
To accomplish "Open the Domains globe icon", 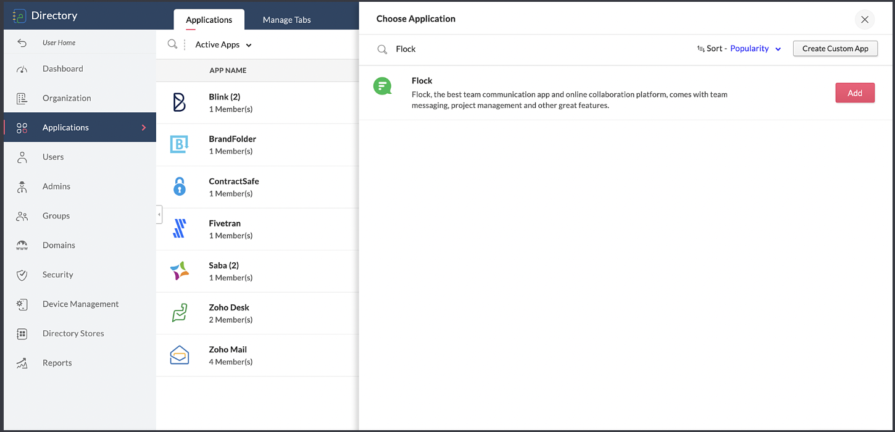I will [22, 246].
